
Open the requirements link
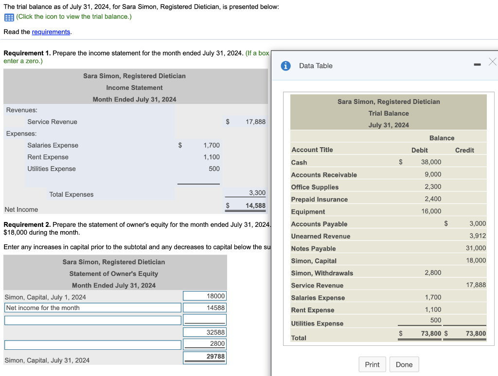pos(51,32)
